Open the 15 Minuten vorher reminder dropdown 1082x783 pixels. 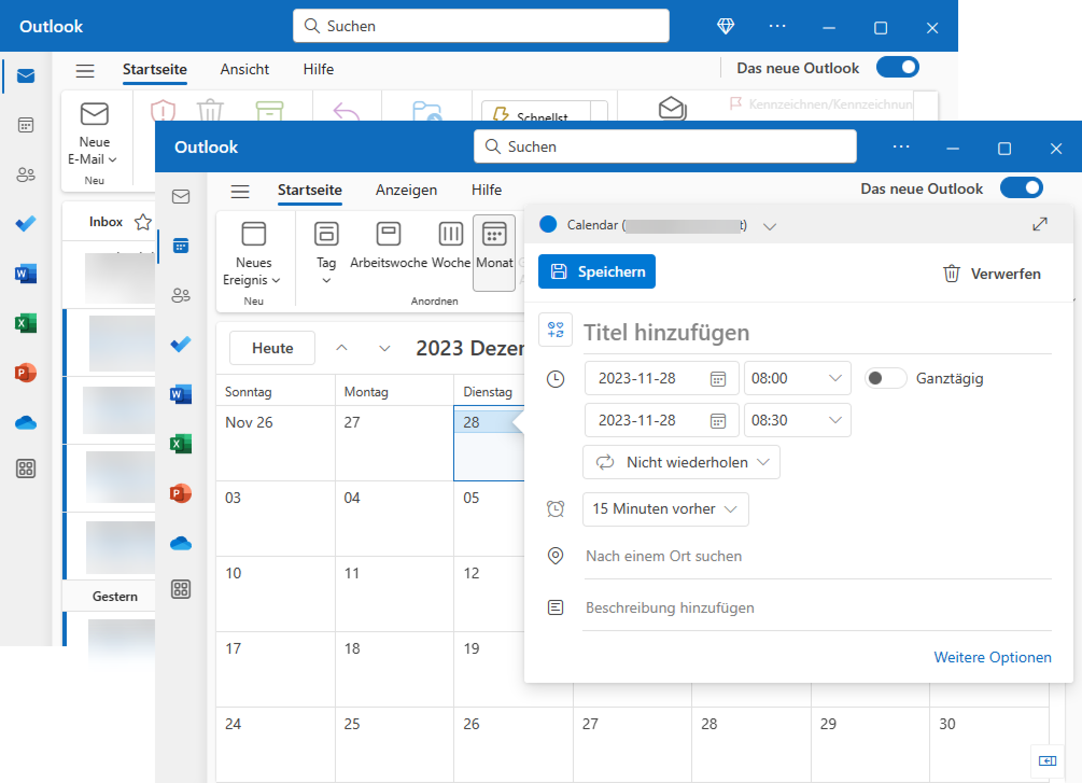pos(665,509)
